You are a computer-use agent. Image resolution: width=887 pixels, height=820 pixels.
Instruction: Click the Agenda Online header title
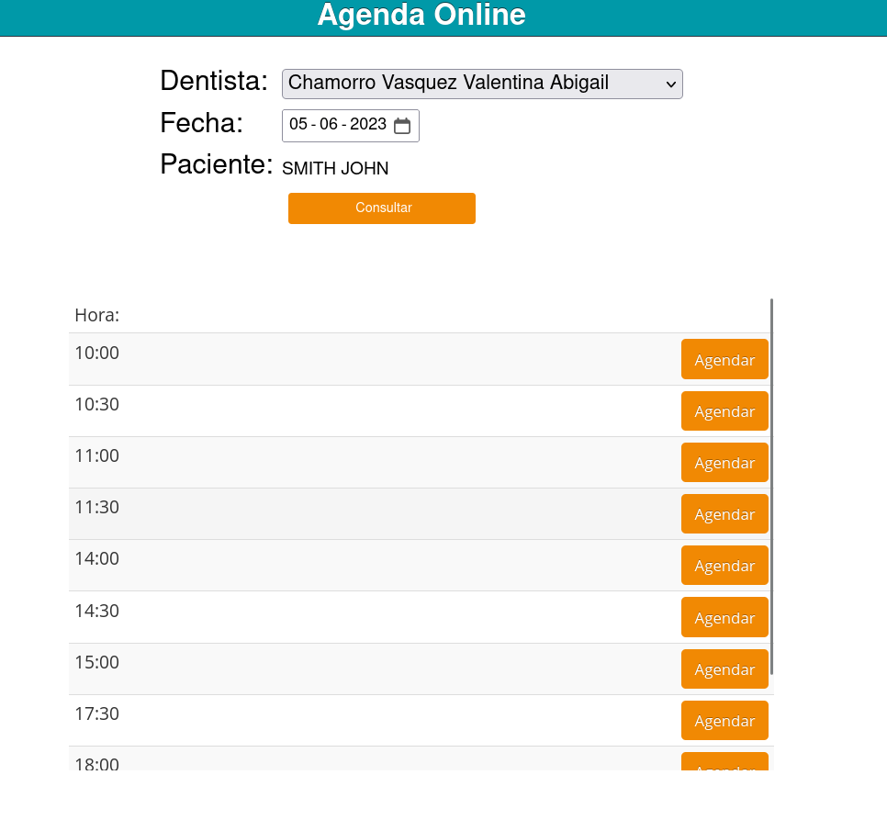pyautogui.click(x=421, y=15)
